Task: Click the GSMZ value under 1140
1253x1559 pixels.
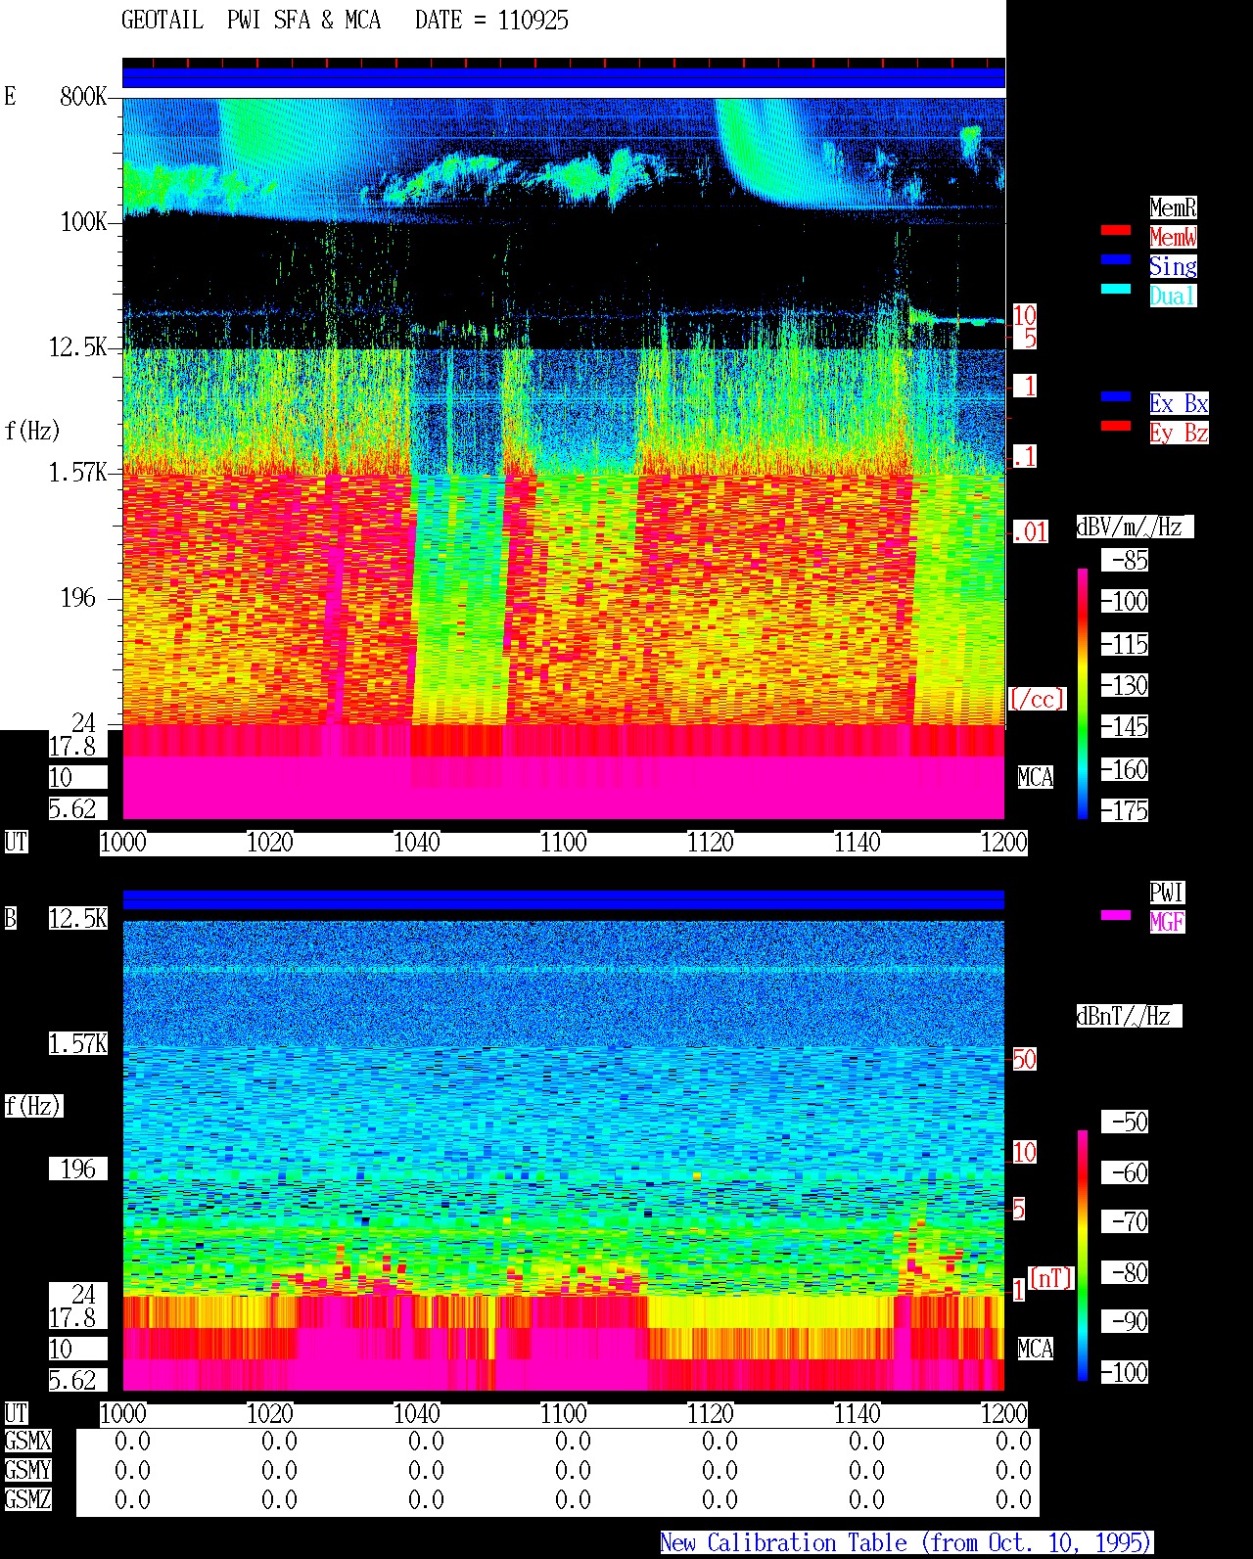Action: 866,1499
